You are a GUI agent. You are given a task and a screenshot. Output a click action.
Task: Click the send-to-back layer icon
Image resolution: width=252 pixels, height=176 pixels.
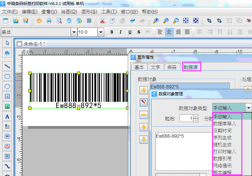pos(219,21)
